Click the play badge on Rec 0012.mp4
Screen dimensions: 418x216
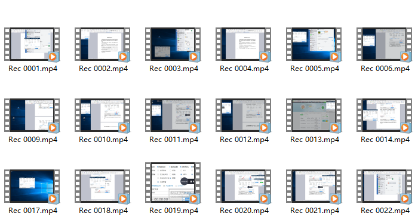point(265,128)
